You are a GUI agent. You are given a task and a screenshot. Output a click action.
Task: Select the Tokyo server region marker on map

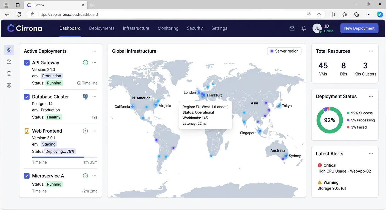click(279, 106)
